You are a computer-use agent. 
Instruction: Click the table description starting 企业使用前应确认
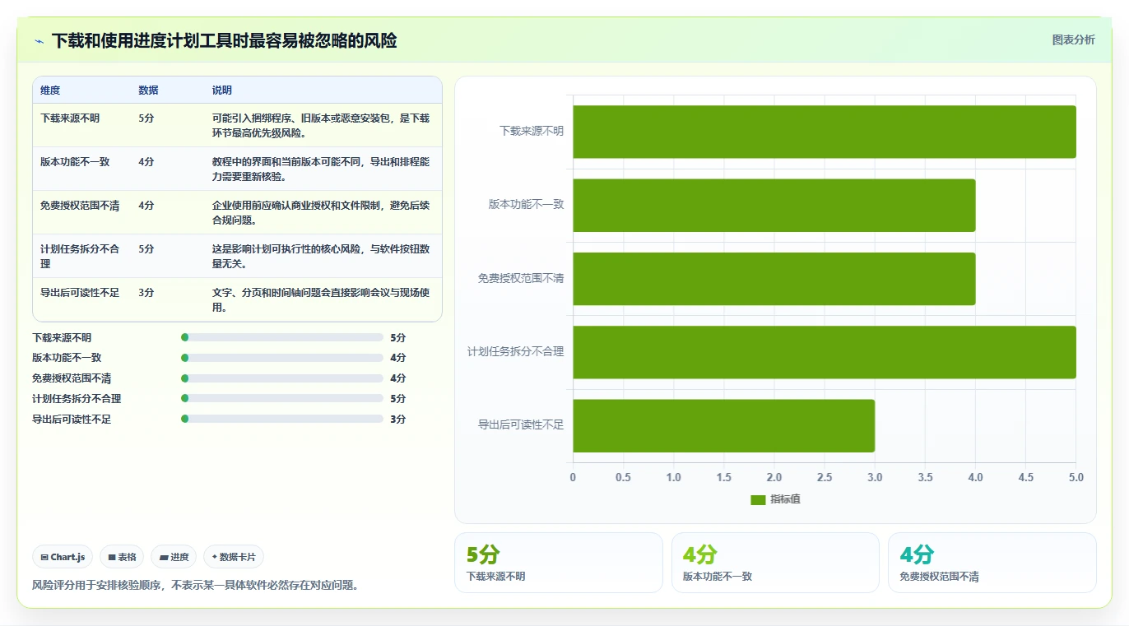[321, 212]
